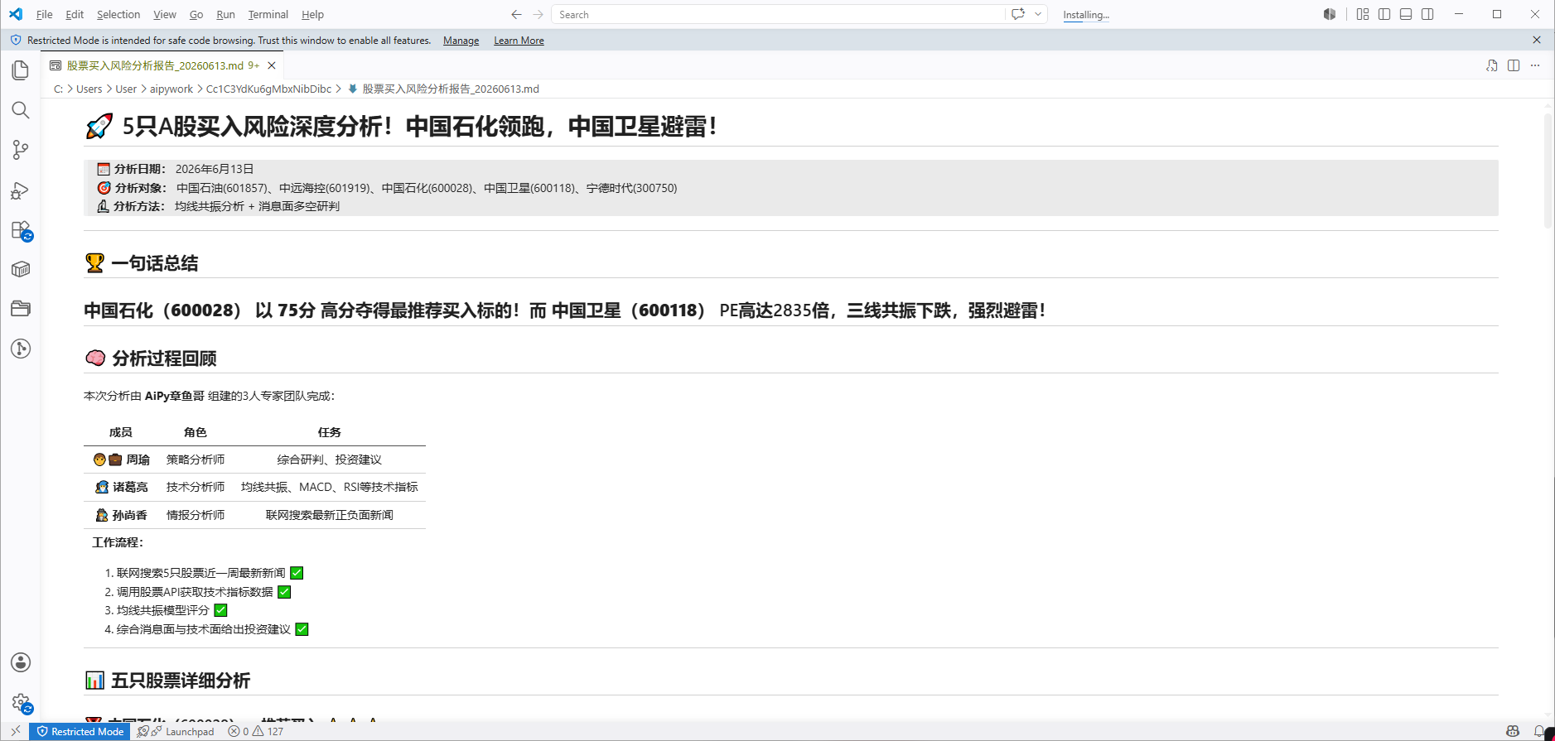This screenshot has height=741, width=1555.
Task: Open the Search view in activity bar
Action: [x=21, y=110]
